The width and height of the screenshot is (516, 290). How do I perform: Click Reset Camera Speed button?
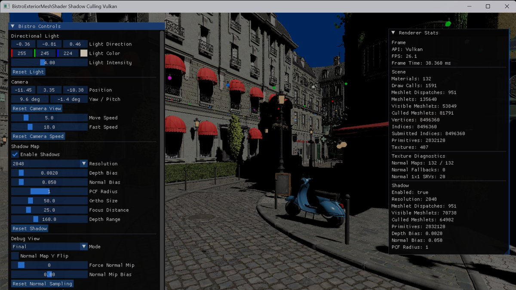(x=38, y=136)
